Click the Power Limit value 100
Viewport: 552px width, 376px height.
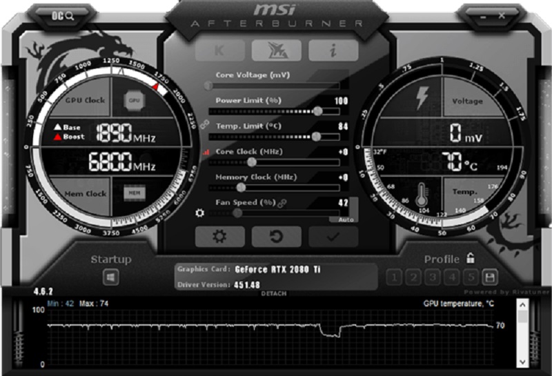tap(341, 101)
